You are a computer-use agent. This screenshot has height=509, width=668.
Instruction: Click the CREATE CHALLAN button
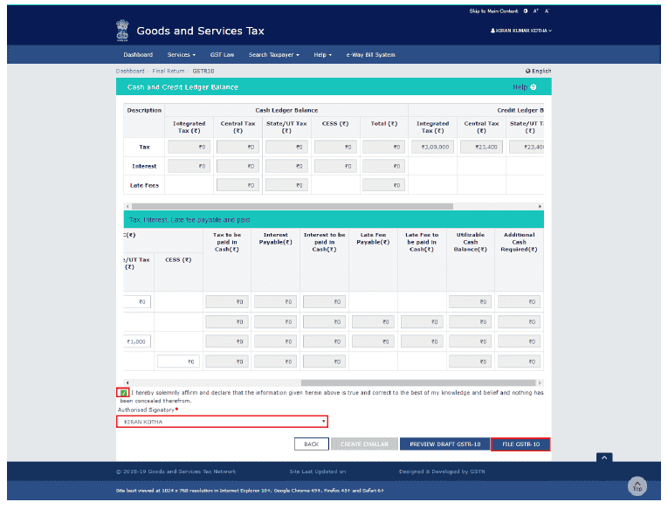coord(364,444)
